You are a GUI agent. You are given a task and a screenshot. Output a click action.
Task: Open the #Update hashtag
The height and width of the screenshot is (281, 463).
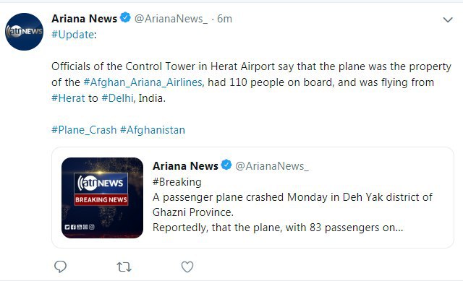[72, 35]
